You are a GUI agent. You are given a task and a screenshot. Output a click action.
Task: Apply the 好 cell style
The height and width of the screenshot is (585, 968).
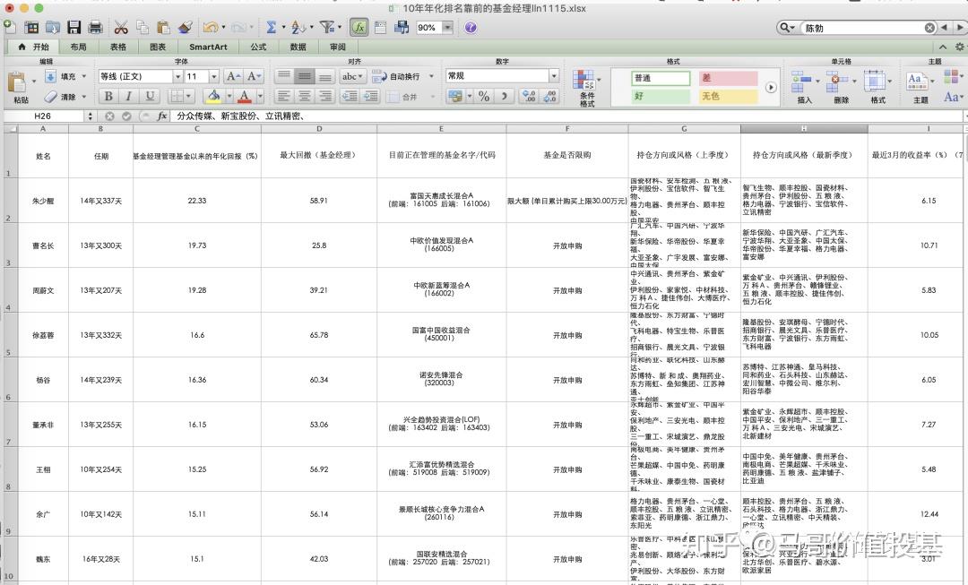pyautogui.click(x=661, y=96)
